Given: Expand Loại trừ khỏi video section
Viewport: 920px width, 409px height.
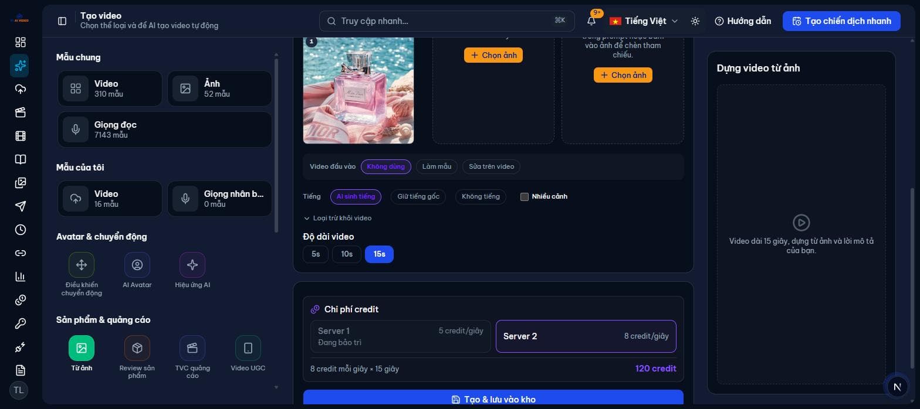Looking at the screenshot, I should 337,218.
